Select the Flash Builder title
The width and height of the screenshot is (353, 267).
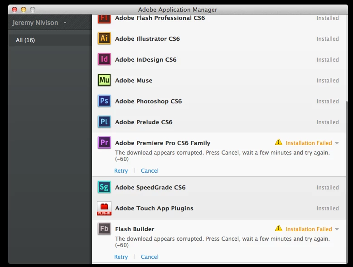[135, 229]
